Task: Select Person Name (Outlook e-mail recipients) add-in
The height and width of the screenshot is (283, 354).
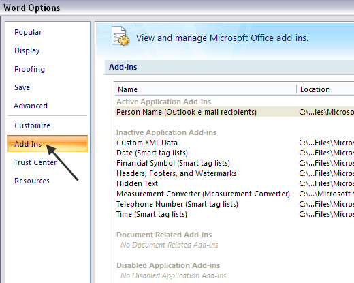Action: coord(235,112)
